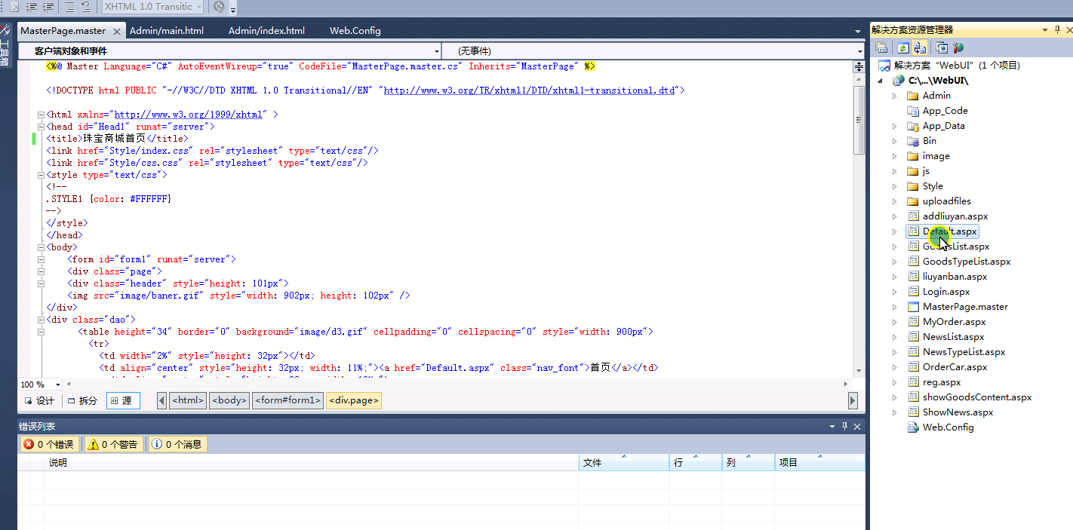Expand the Bin folder

click(895, 141)
